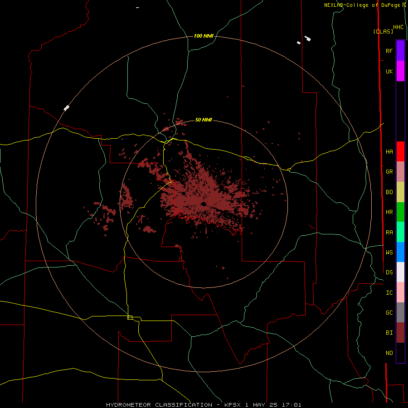This screenshot has width=408, height=408.
Task: Click the GR legend label
Action: [x=389, y=172]
